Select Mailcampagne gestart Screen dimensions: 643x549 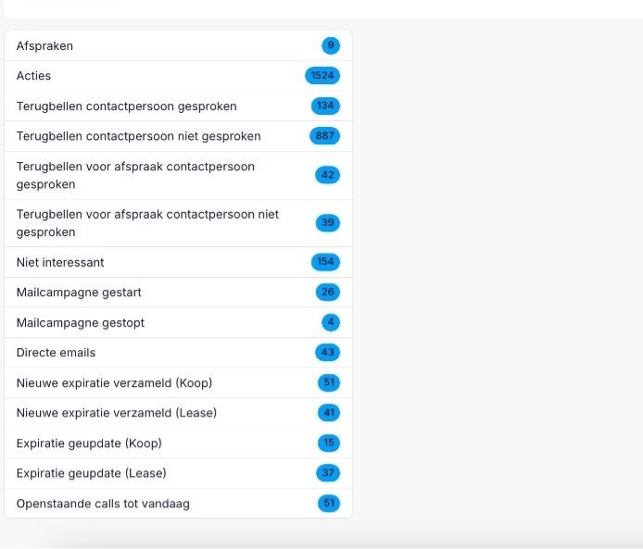click(x=79, y=293)
